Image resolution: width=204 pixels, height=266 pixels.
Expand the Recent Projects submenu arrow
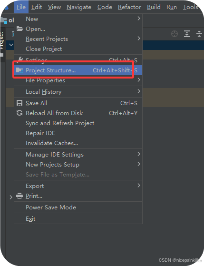[x=139, y=39]
